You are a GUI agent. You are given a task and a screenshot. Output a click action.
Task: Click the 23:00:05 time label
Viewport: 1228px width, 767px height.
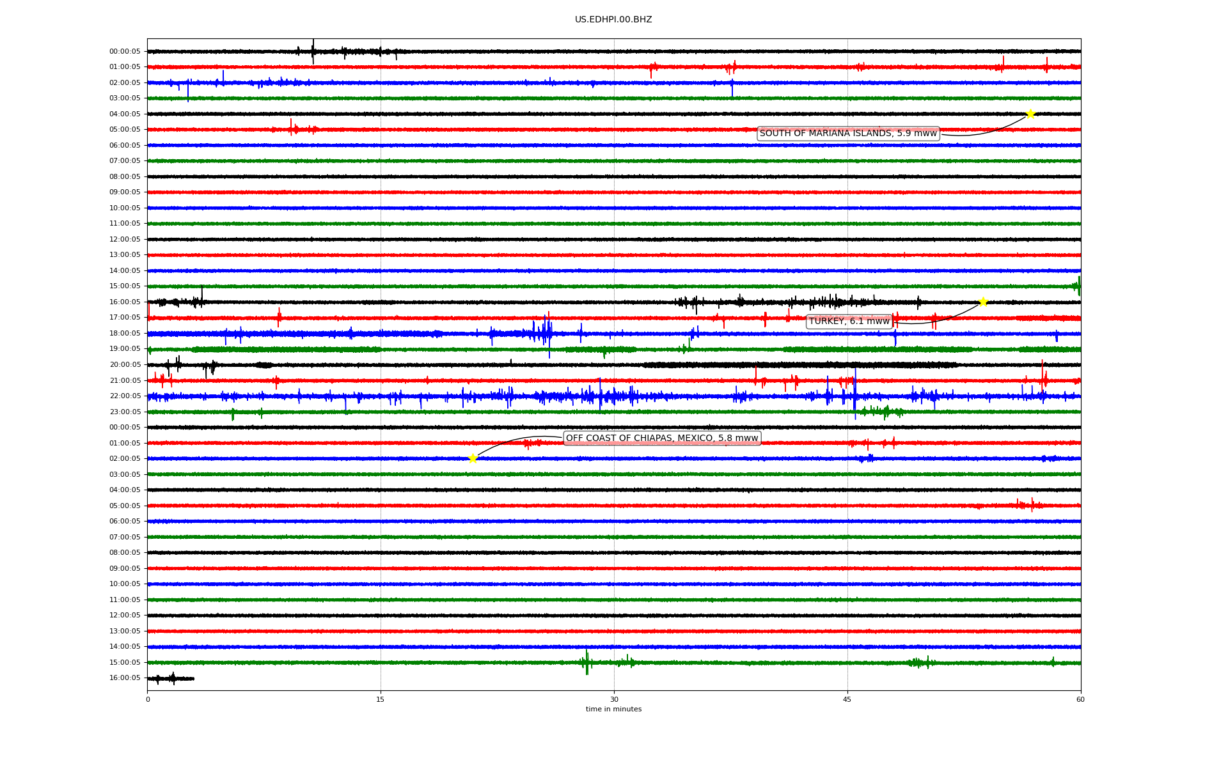pyautogui.click(x=125, y=412)
